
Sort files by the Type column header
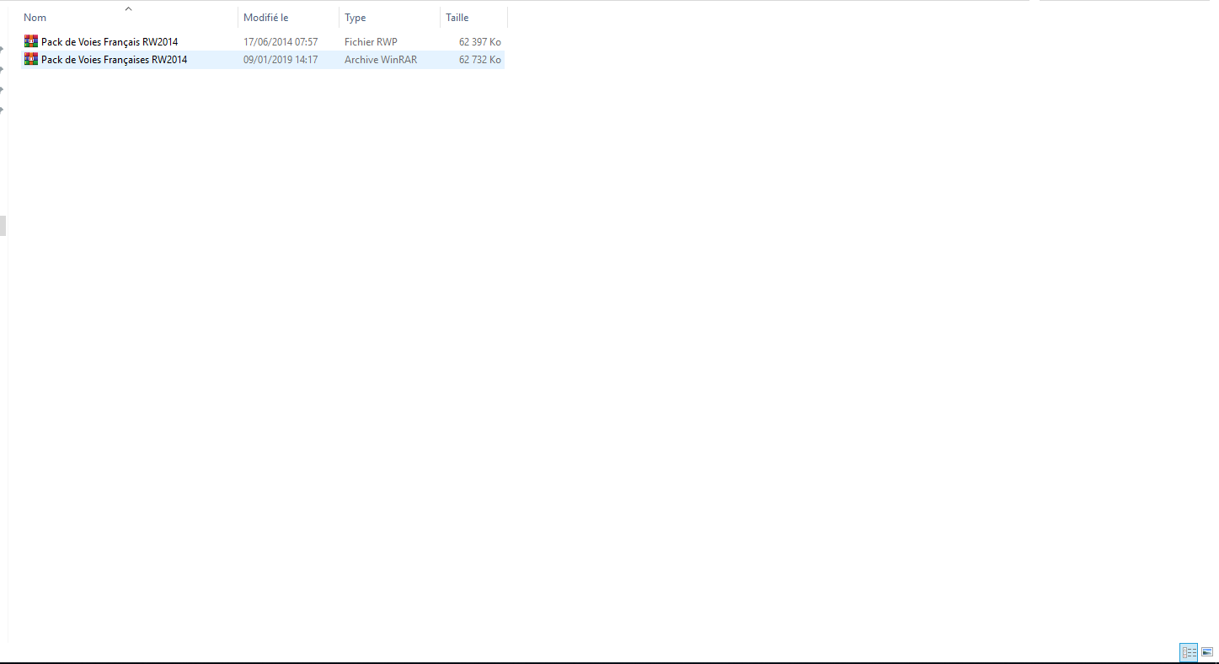(x=390, y=18)
